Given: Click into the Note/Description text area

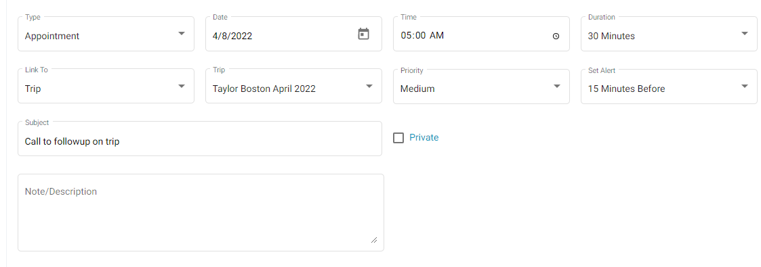Looking at the screenshot, I should (201, 212).
